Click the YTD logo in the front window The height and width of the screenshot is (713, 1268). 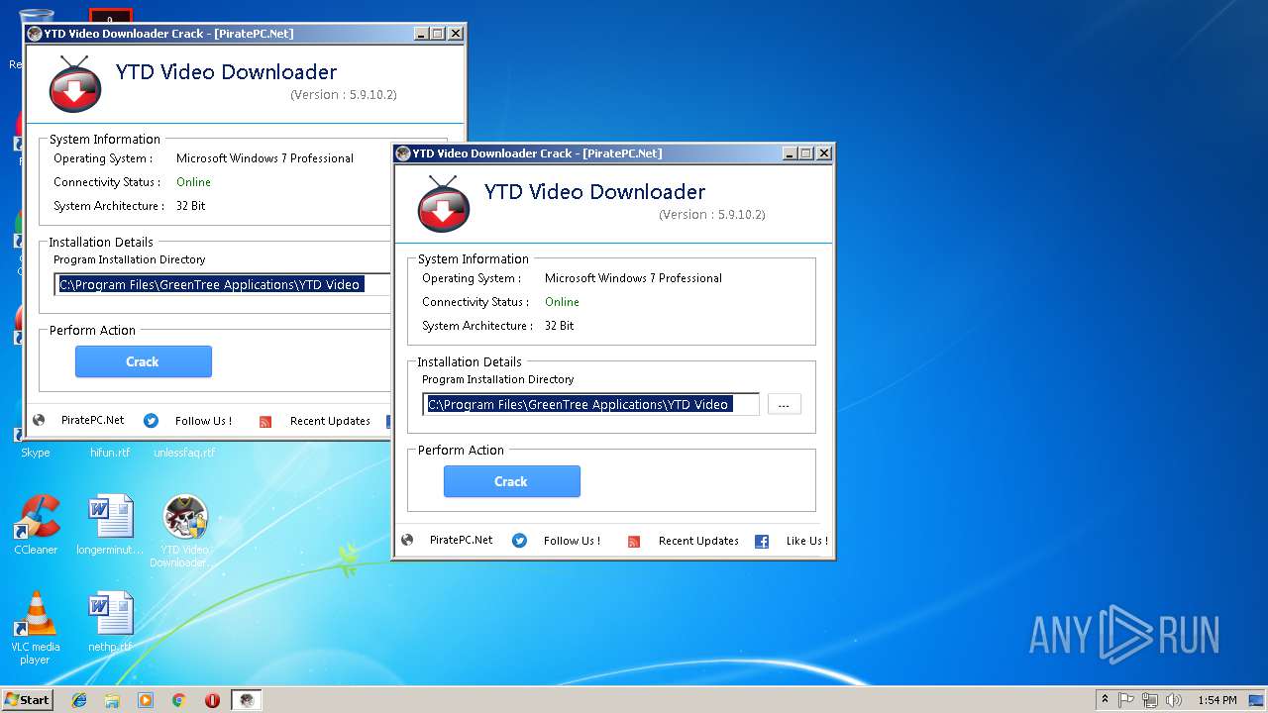(443, 204)
